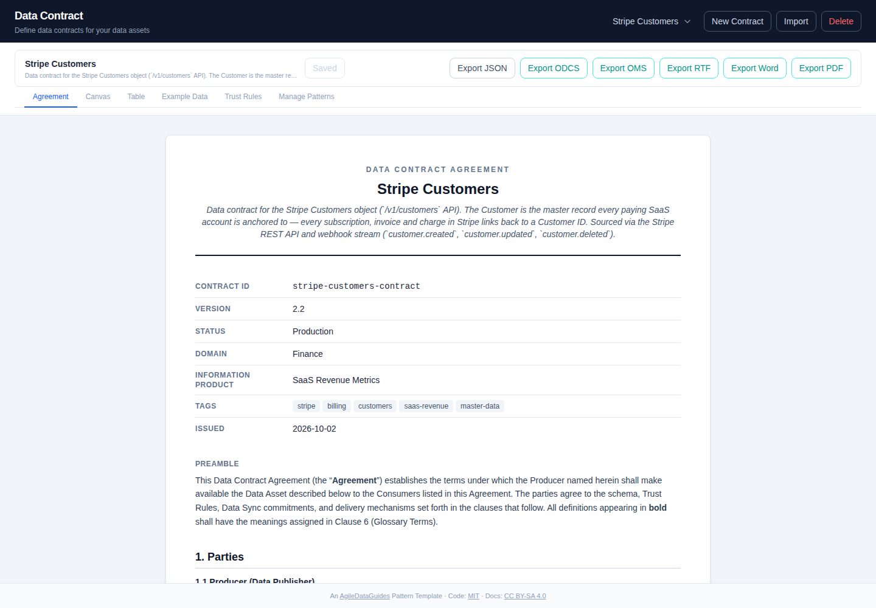The height and width of the screenshot is (608, 876).
Task: Select the contract ID 'stripe-customers-contract'
Action: click(x=356, y=286)
